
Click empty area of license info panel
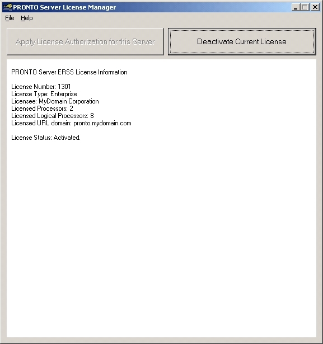point(161,230)
